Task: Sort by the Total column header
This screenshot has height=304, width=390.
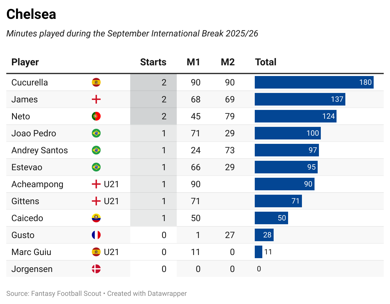Action: [266, 62]
